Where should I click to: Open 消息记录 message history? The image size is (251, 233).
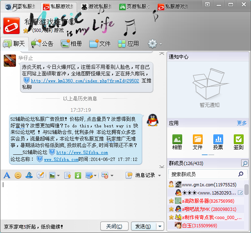pos(140,175)
